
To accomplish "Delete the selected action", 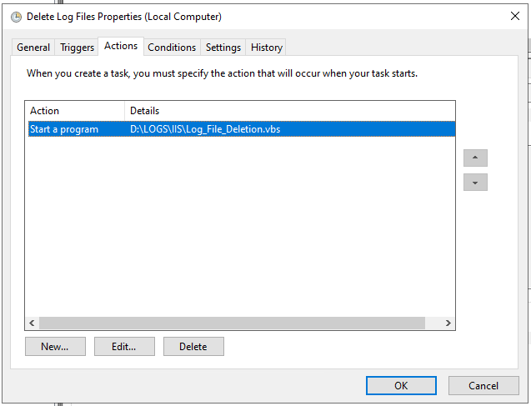I will coord(193,347).
